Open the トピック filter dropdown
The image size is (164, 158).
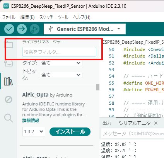click(61, 75)
